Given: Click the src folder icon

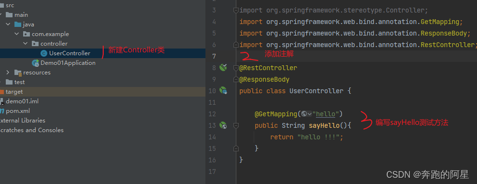Looking at the screenshot, I should pos(2,5).
